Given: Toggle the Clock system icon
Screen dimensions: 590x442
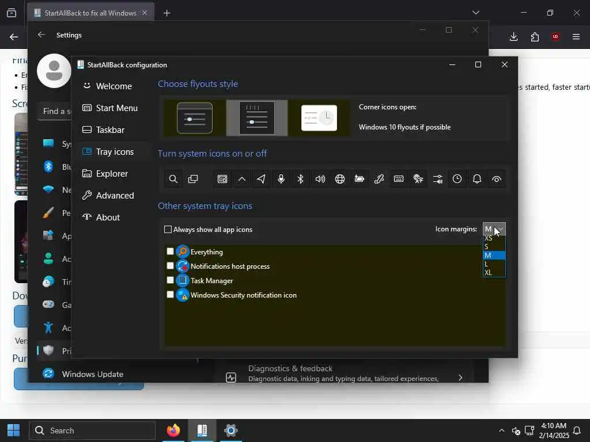Looking at the screenshot, I should coord(457,179).
